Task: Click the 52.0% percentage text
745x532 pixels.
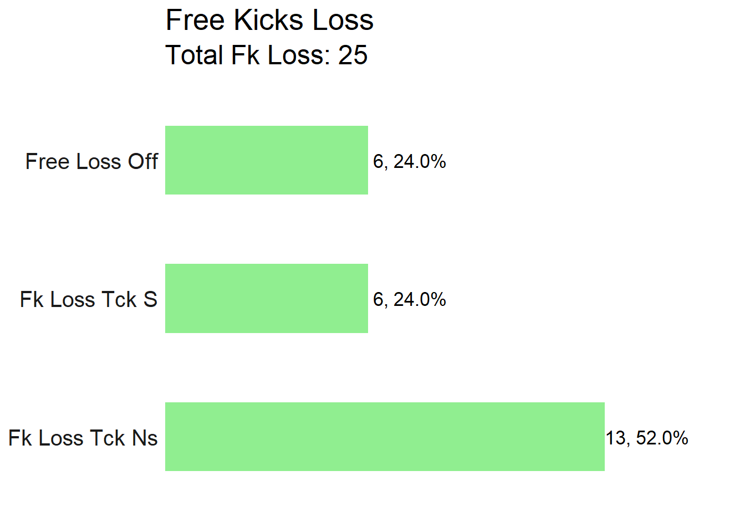Action: tap(662, 438)
